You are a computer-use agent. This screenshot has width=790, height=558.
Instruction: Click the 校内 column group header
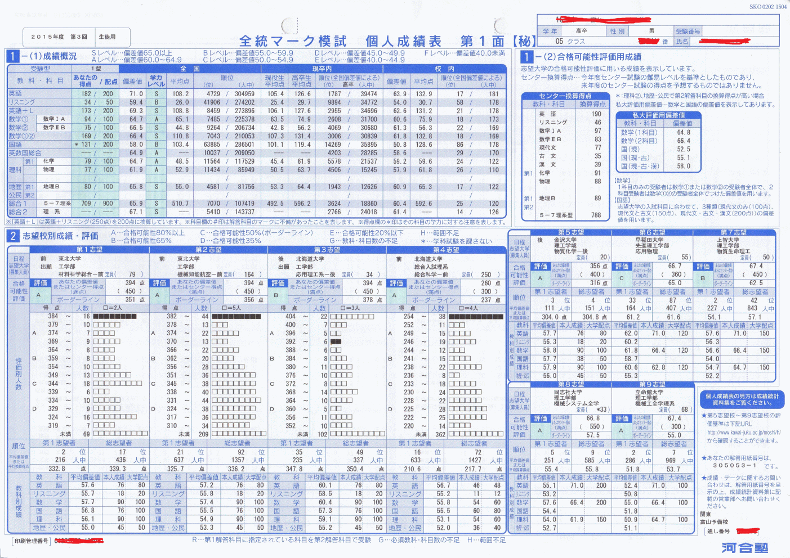click(445, 69)
